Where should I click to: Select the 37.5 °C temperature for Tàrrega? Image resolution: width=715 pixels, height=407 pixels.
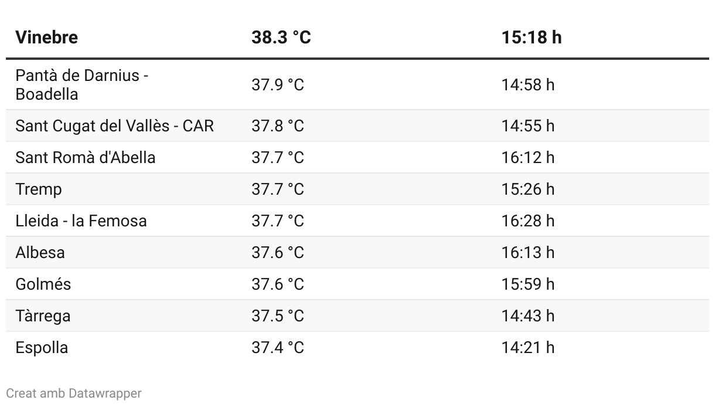click(x=278, y=316)
